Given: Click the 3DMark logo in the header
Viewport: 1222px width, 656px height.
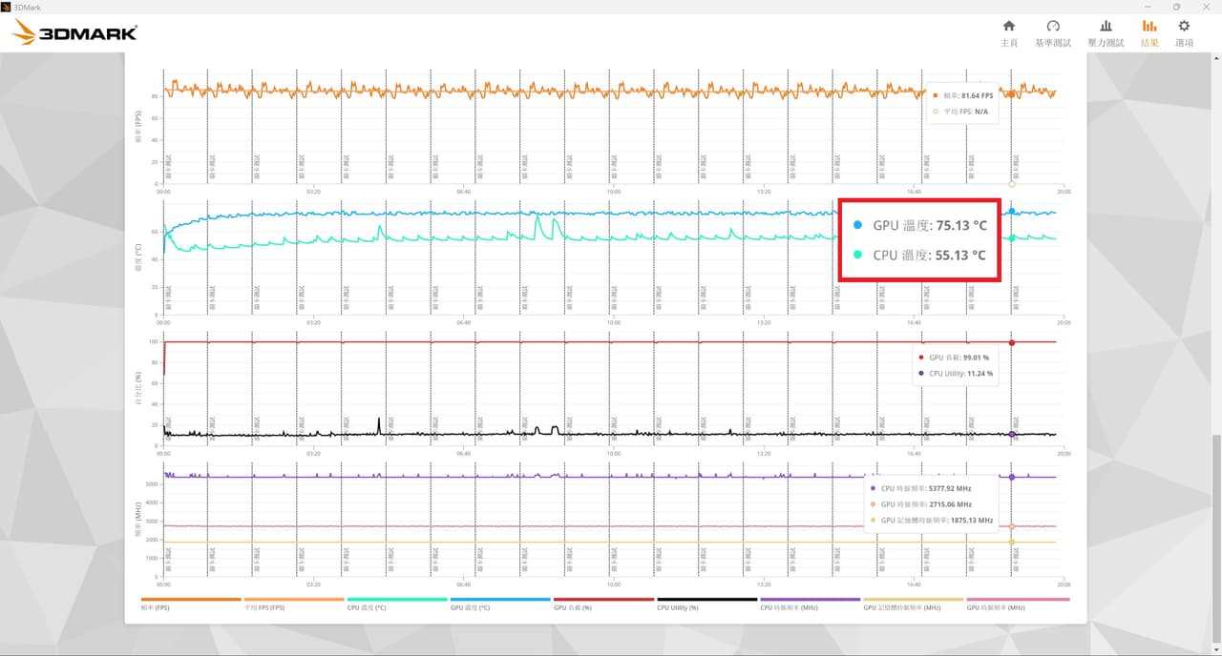Looking at the screenshot, I should [74, 33].
